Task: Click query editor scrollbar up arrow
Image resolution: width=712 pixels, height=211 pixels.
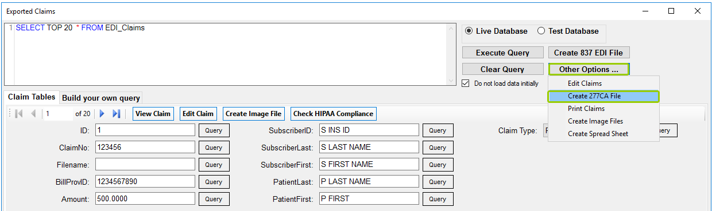Action: (451, 29)
